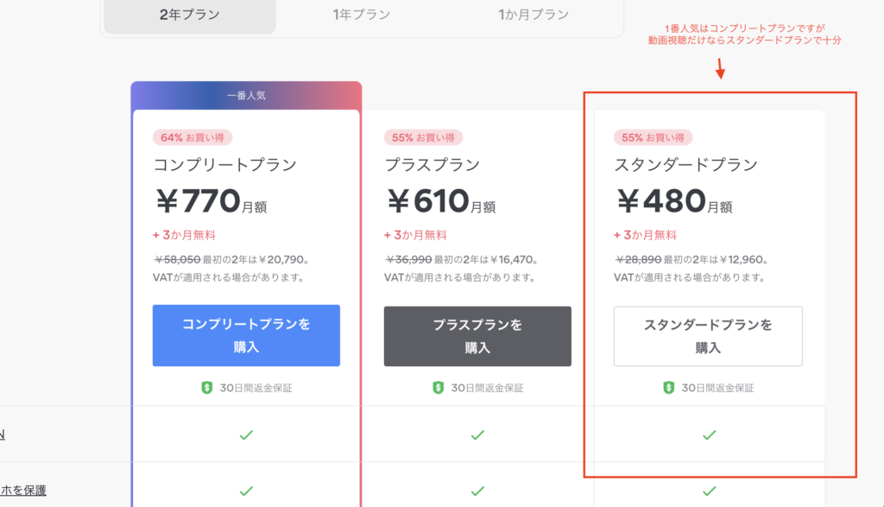Click the first-row checkmark in コンプリートプラン column
This screenshot has height=507, width=884.
pos(246,434)
